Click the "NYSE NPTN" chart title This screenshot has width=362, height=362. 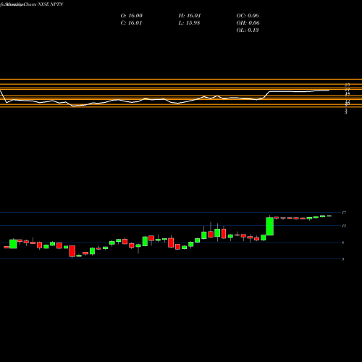tap(51, 4)
